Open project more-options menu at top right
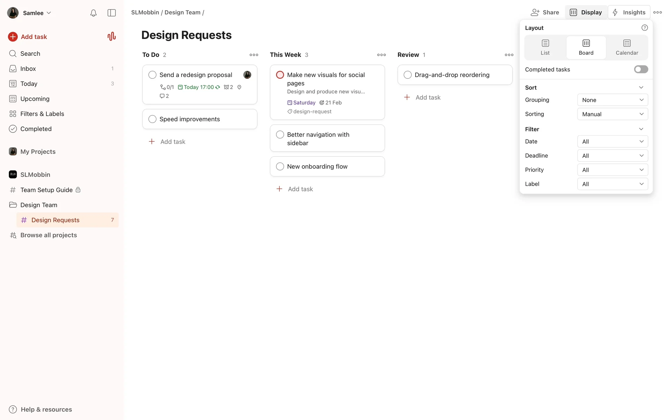670x420 pixels. [x=657, y=12]
